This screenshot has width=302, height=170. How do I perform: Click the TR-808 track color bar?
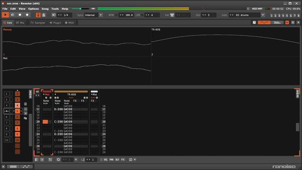pos(71,92)
